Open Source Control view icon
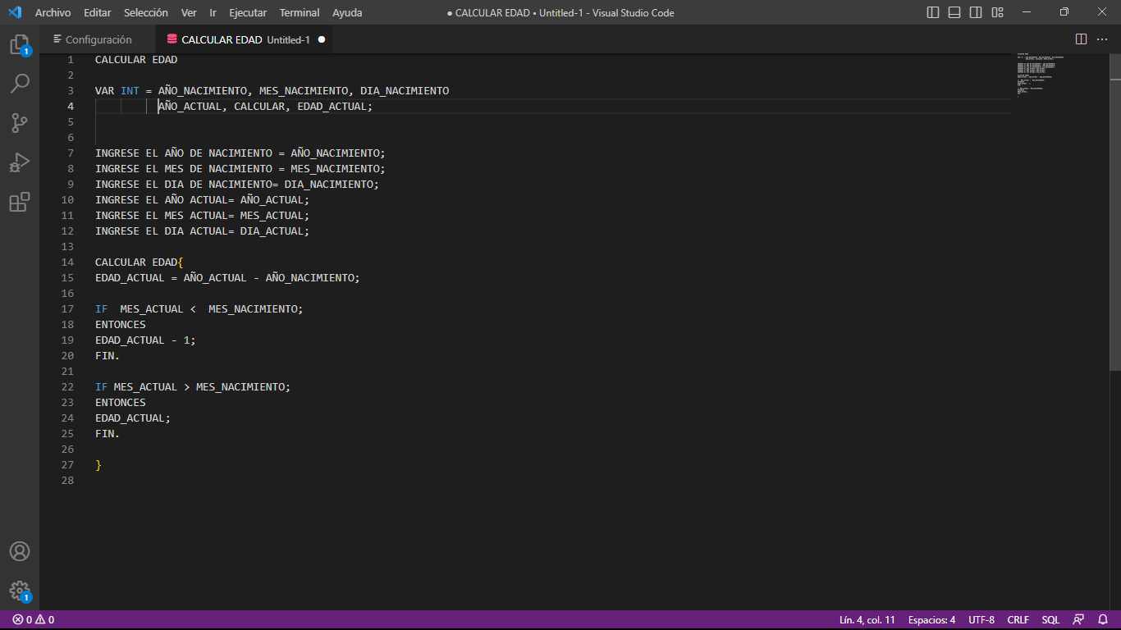Image resolution: width=1121 pixels, height=630 pixels. [x=20, y=122]
